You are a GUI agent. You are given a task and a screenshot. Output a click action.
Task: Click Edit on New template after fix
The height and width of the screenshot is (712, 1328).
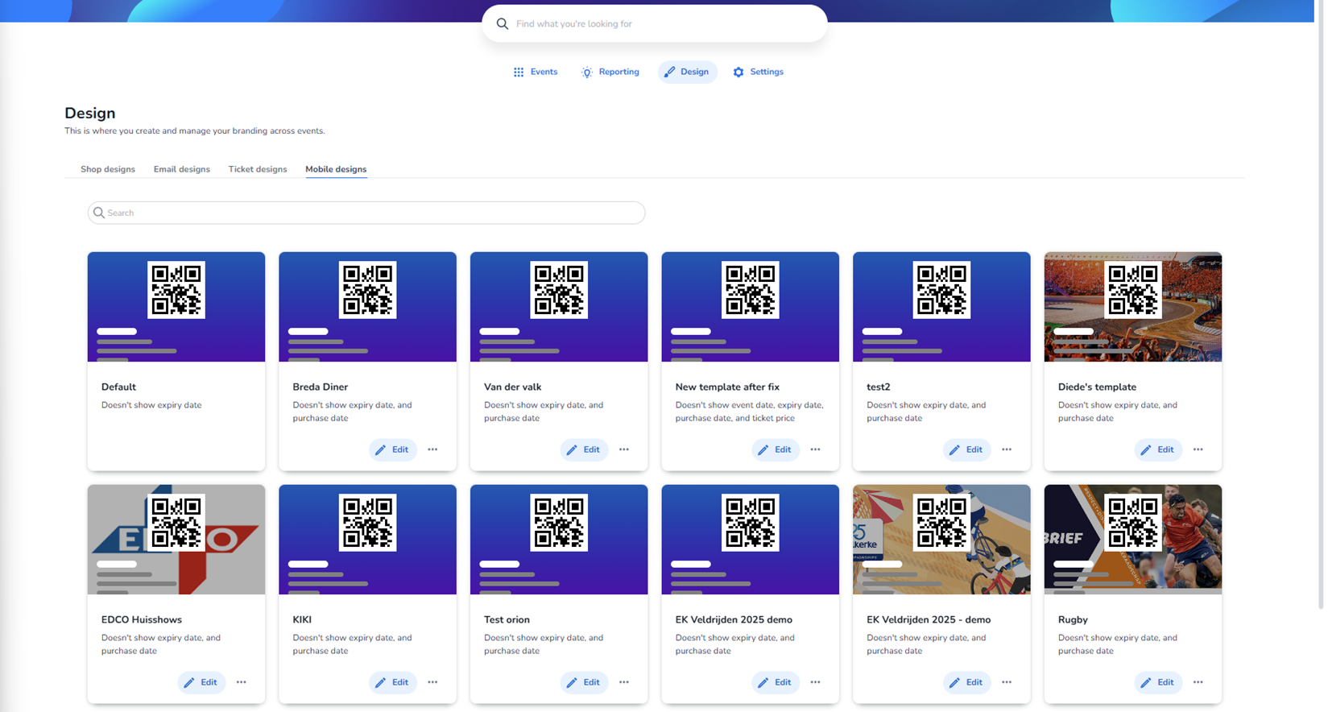775,449
